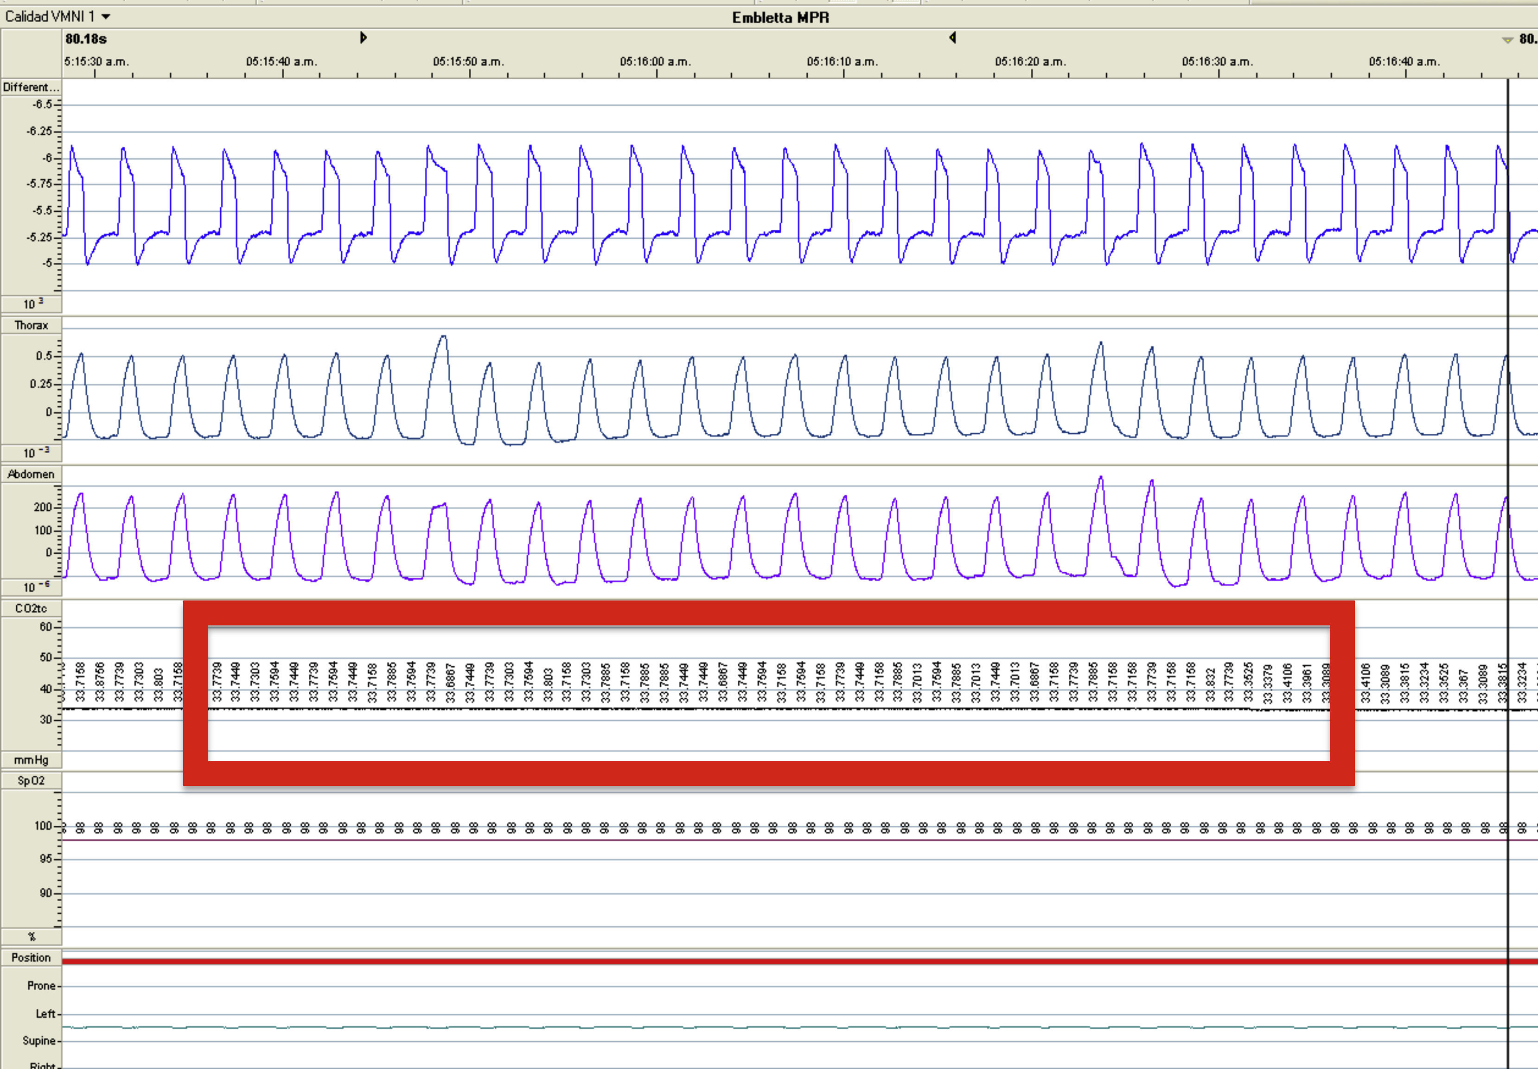
Task: Click the 05:15:40 a.m. mark on time ruler
Action: tap(281, 62)
